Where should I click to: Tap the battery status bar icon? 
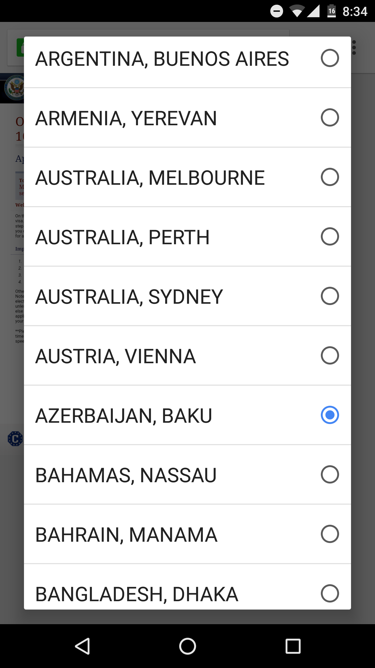[x=332, y=11]
